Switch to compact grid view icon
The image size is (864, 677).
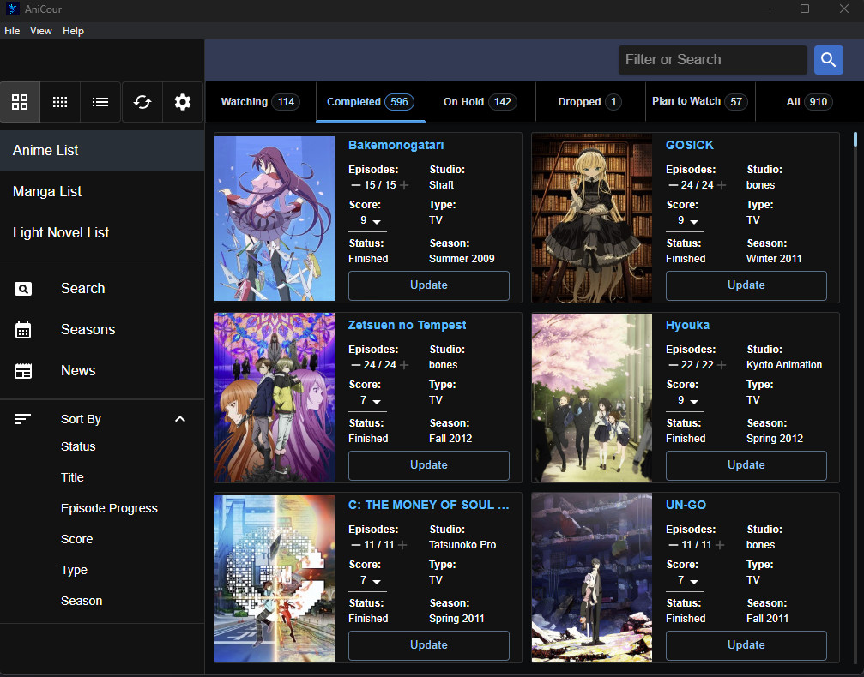[60, 102]
